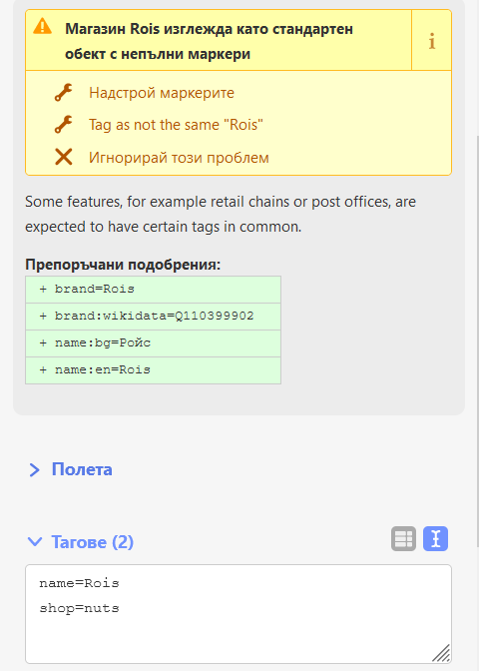479x671 pixels.
Task: Click the X icon beside Игнорирай този проблем
Action: [x=63, y=157]
